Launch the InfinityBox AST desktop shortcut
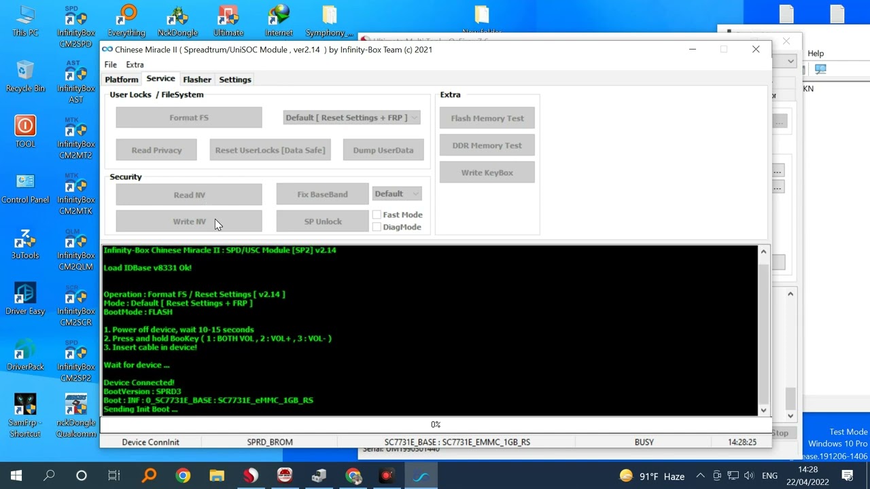 pyautogui.click(x=75, y=81)
